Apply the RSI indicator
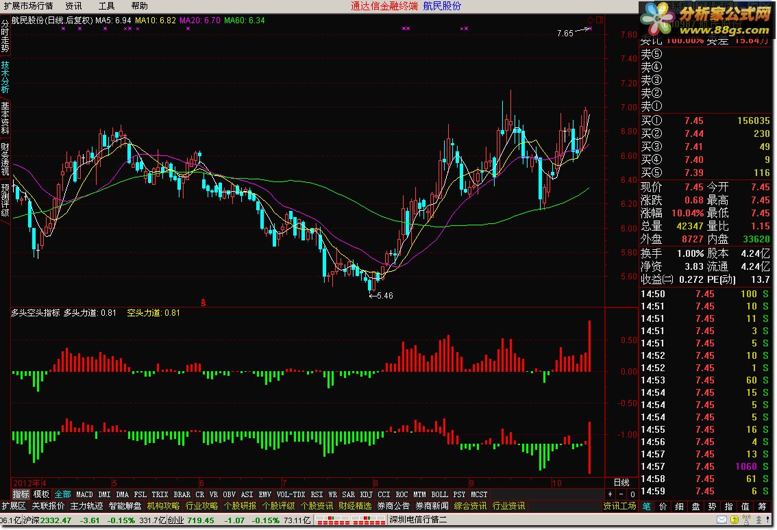The image size is (777, 530). point(317,494)
